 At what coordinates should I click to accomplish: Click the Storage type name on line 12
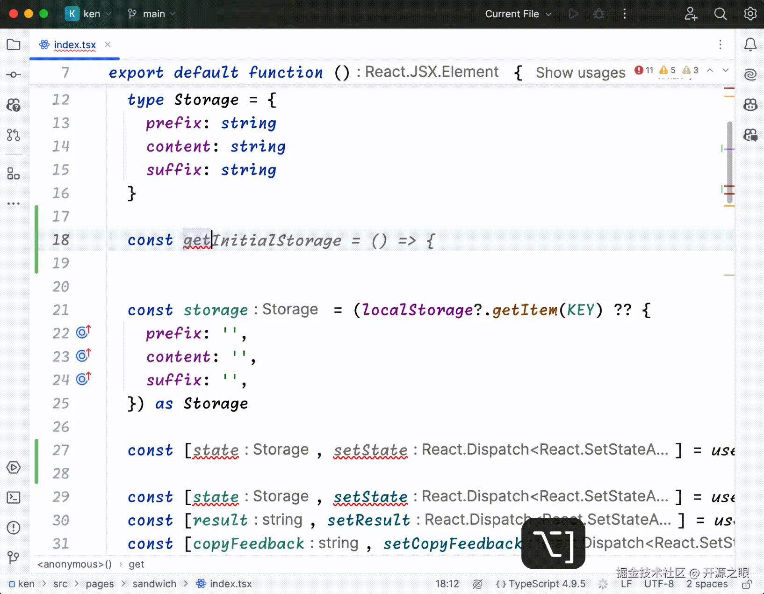(x=206, y=100)
